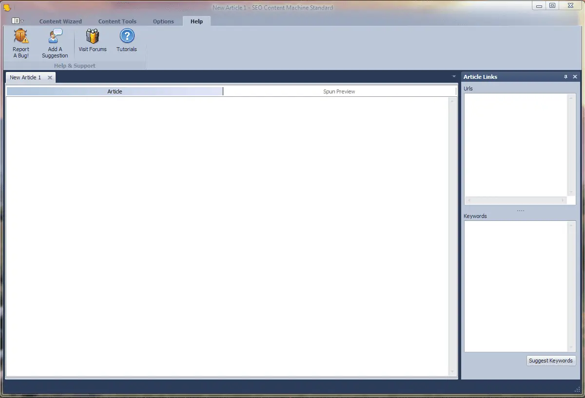
Task: Select the Options ribbon tab
Action: click(x=163, y=21)
